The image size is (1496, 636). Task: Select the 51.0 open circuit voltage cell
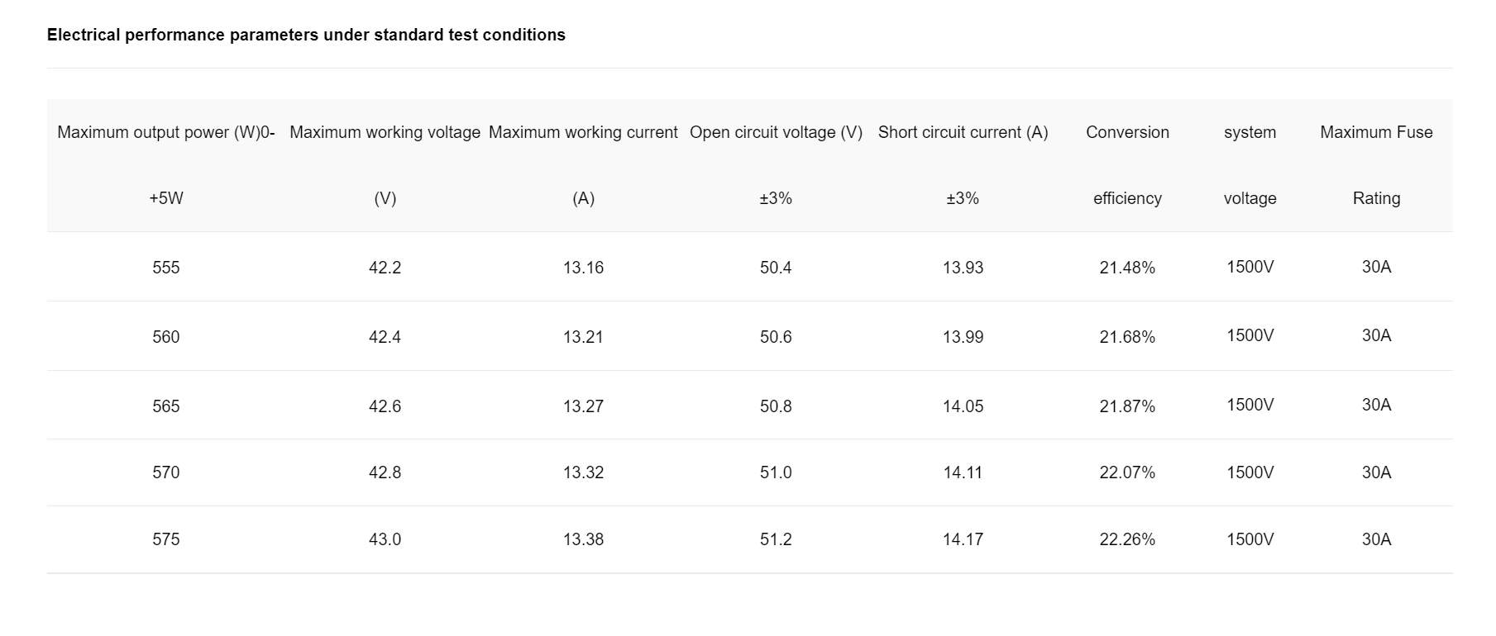[776, 472]
